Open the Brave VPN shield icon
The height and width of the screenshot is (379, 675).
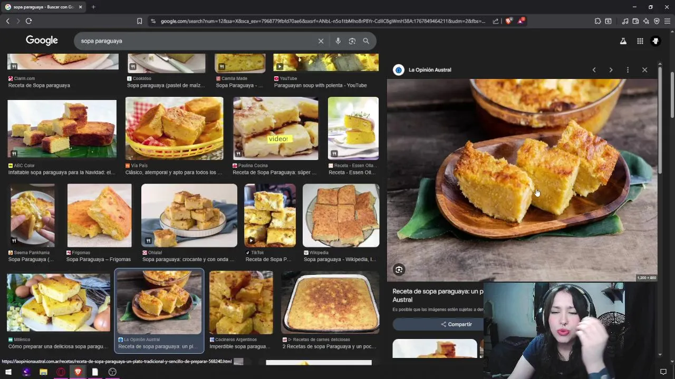pos(657,21)
